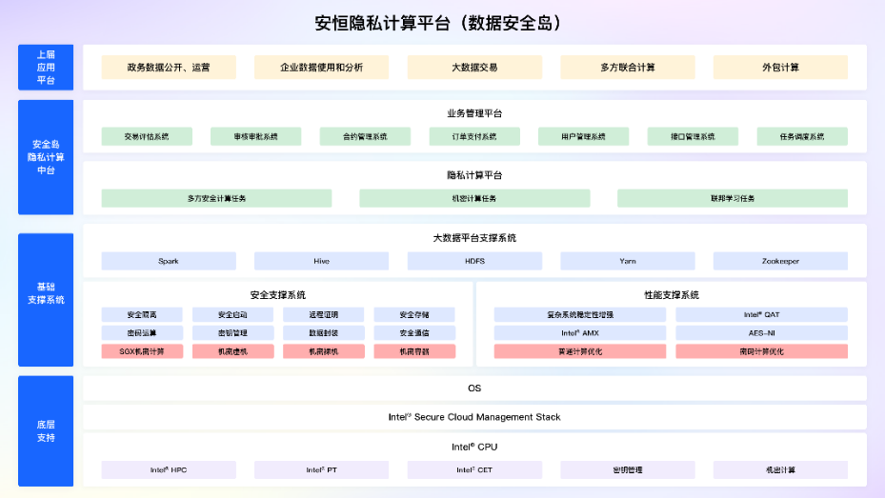
Task: Click the 任务调度系统 block
Action: coord(801,137)
